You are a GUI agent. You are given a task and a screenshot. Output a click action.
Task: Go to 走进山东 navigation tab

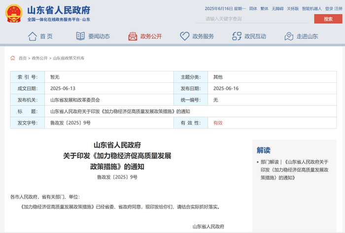[x=307, y=36]
